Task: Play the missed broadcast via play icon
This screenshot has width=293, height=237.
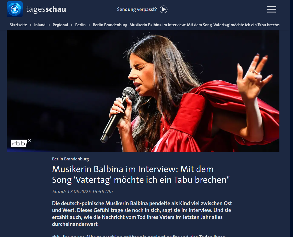Action: pos(164,9)
